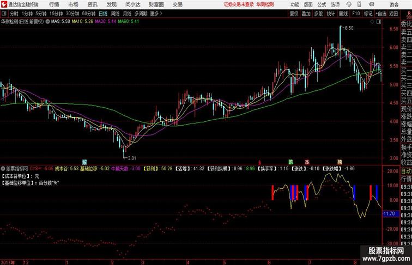This screenshot has height=265, width=412.
Task: Click the 复权 toolbar button
Action: coord(294,14)
